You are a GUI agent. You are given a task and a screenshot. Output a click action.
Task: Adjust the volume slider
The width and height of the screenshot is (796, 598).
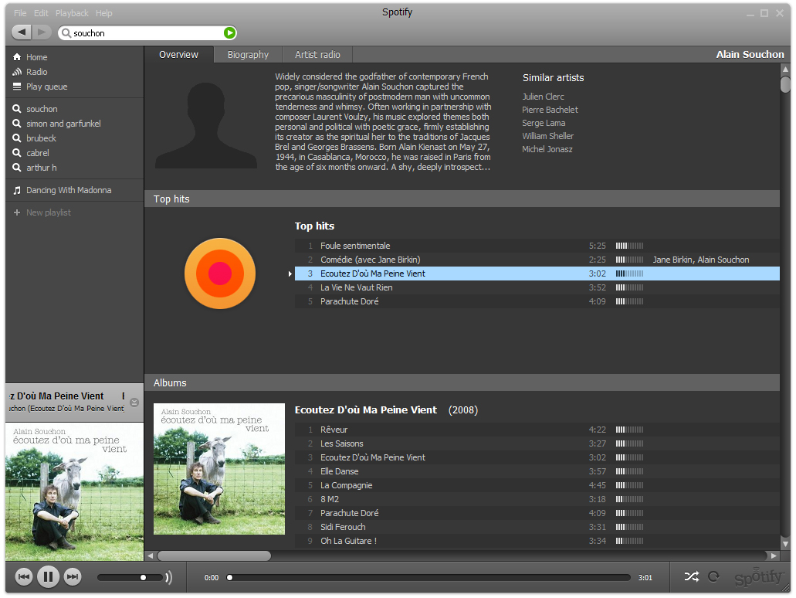point(130,578)
